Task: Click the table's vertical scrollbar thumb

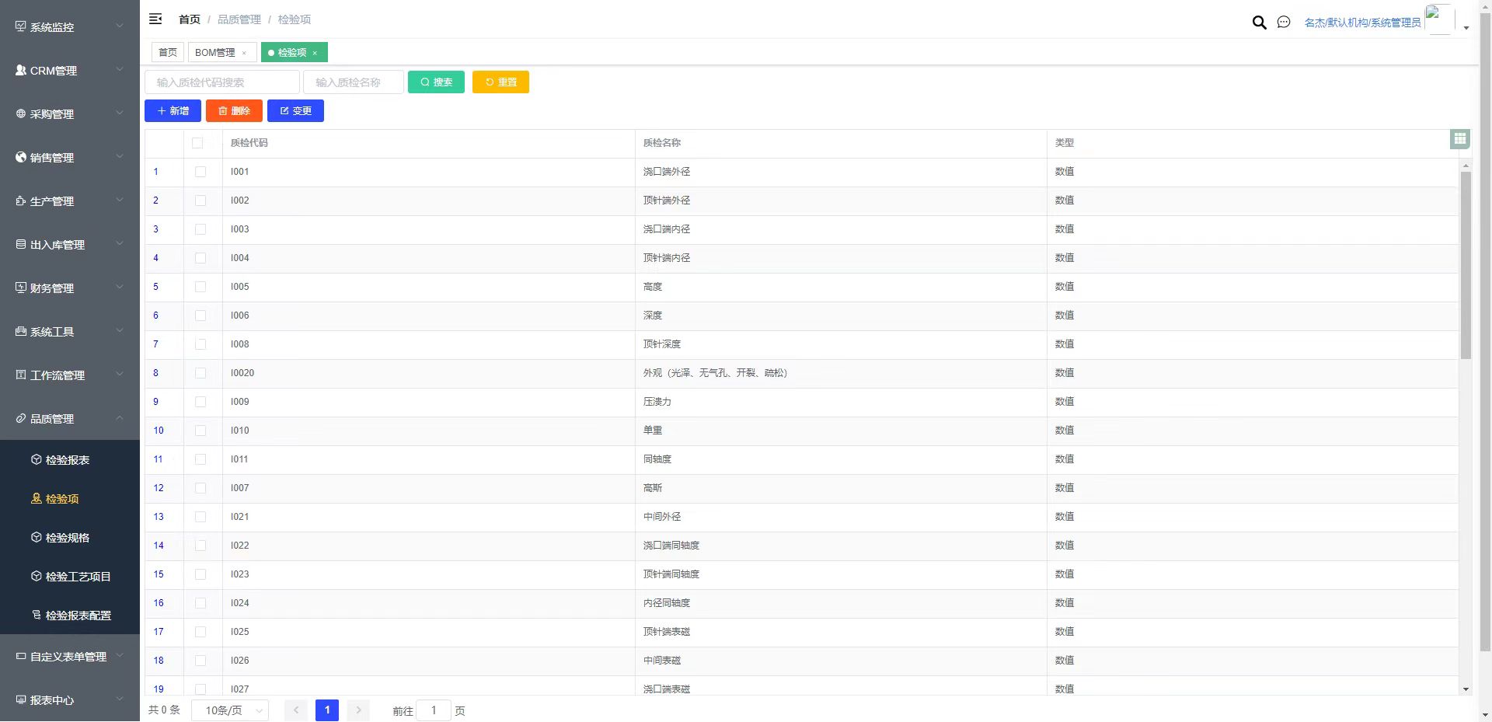Action: [1466, 264]
